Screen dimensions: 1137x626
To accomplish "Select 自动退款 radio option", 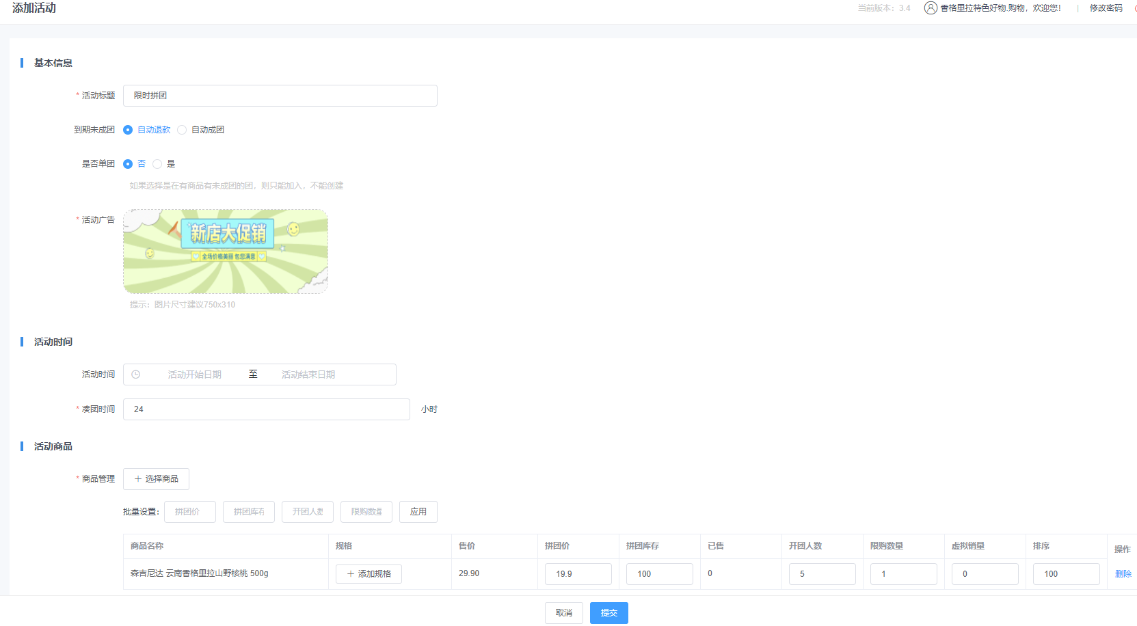I will point(128,130).
